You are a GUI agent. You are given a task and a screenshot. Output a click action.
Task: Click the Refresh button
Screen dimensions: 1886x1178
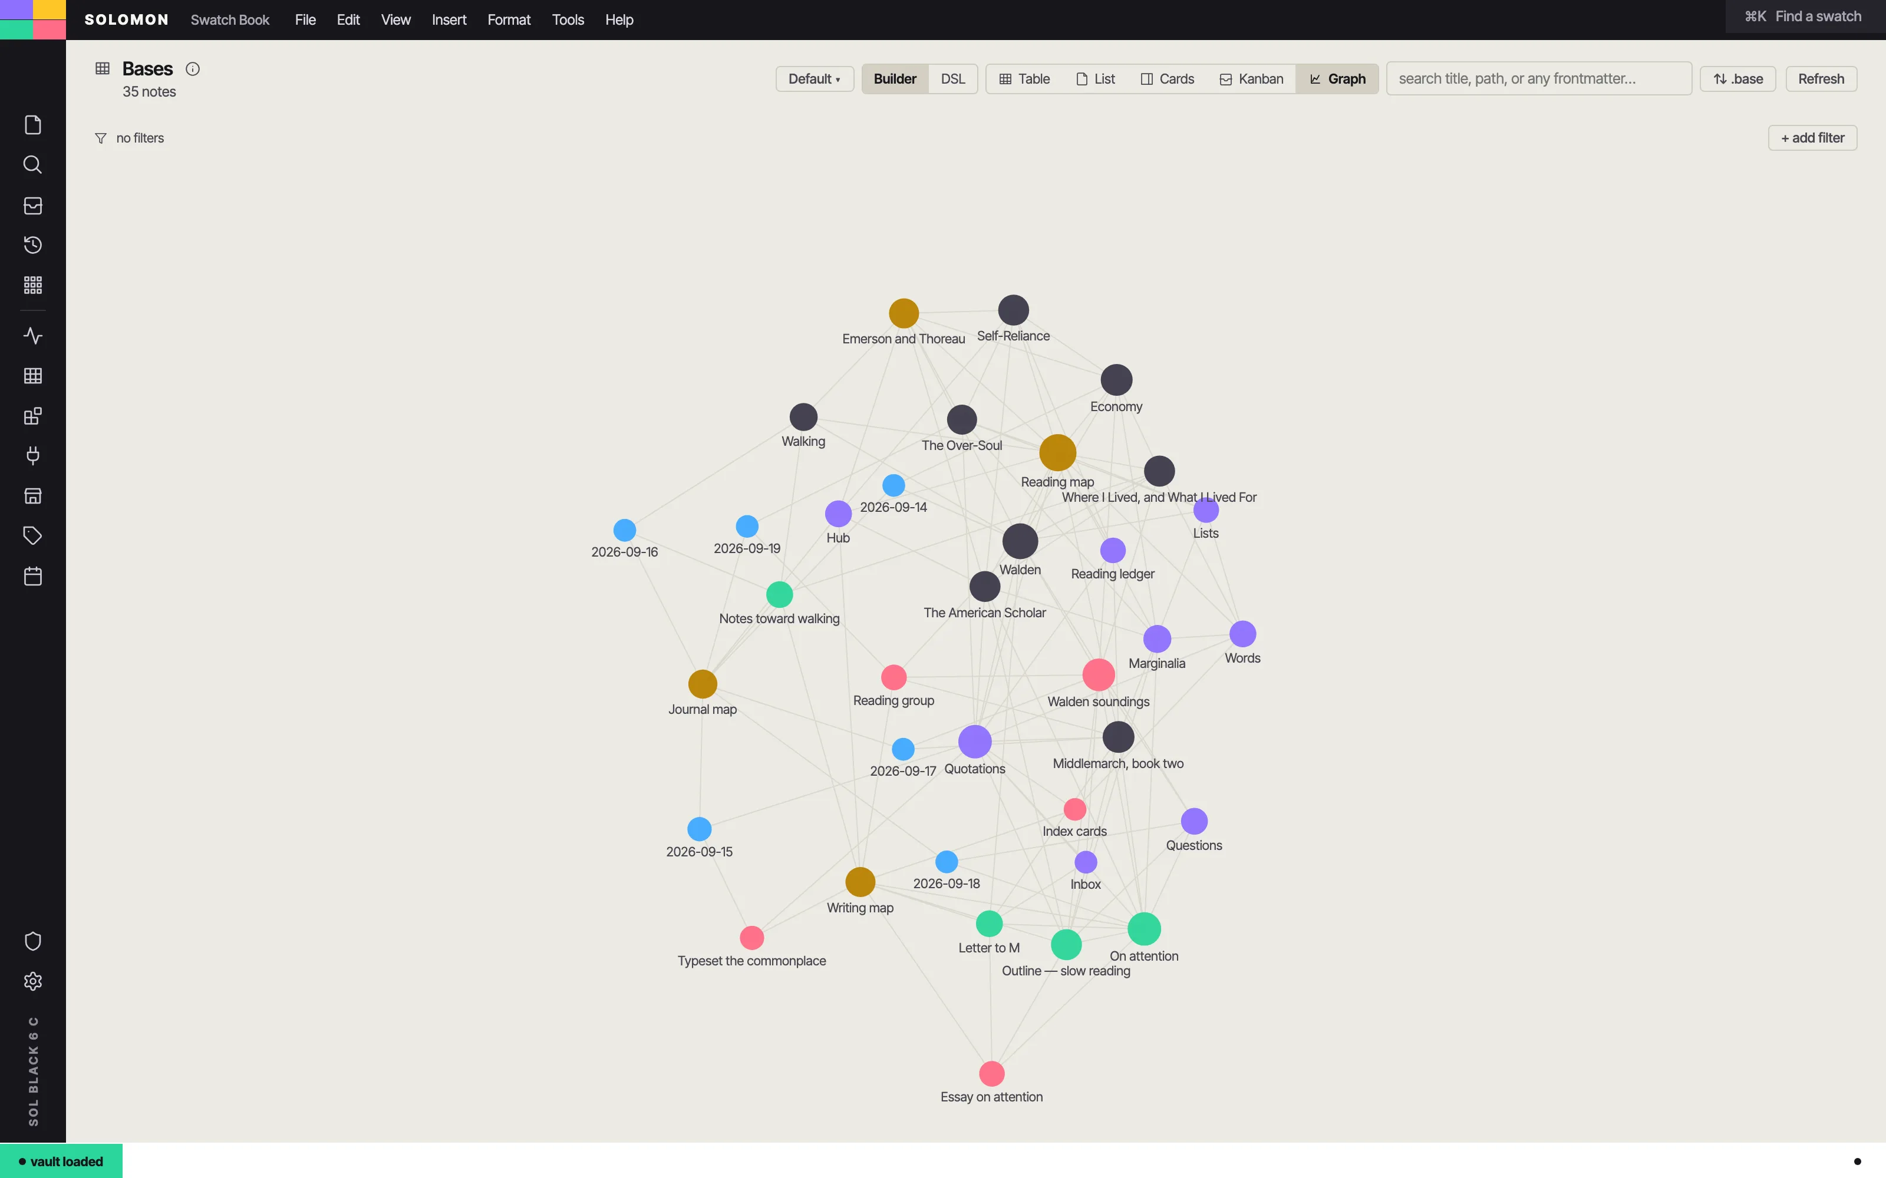(x=1821, y=79)
